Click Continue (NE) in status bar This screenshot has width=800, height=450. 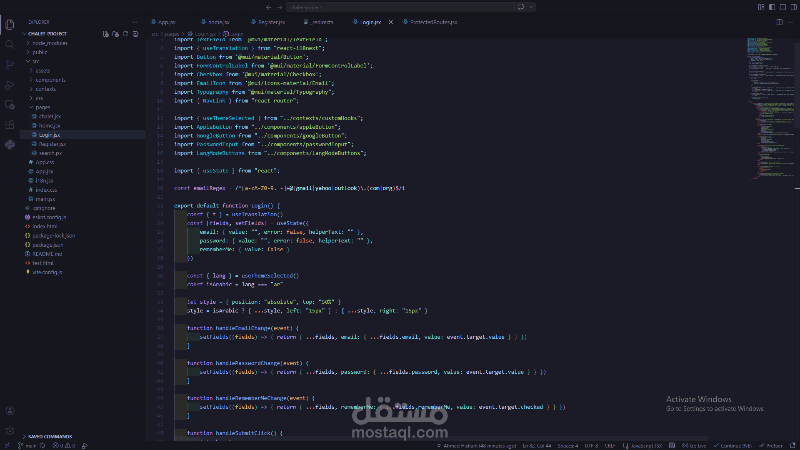point(732,445)
